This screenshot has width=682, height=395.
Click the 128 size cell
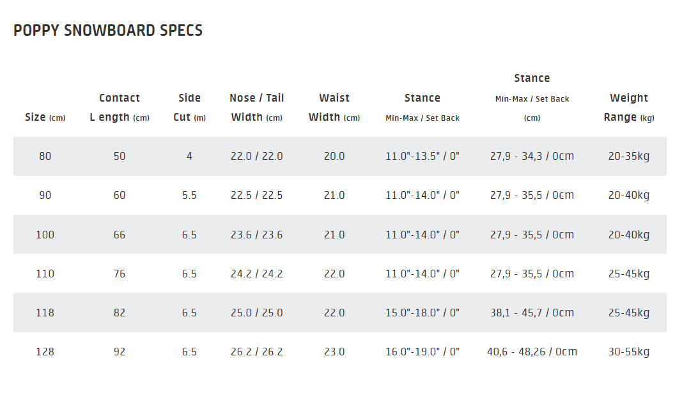(45, 352)
